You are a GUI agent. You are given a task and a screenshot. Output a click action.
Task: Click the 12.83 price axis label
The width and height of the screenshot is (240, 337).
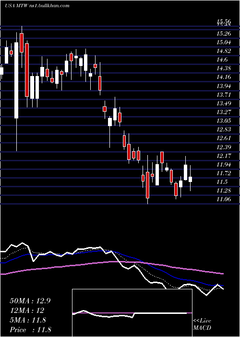[224, 129]
